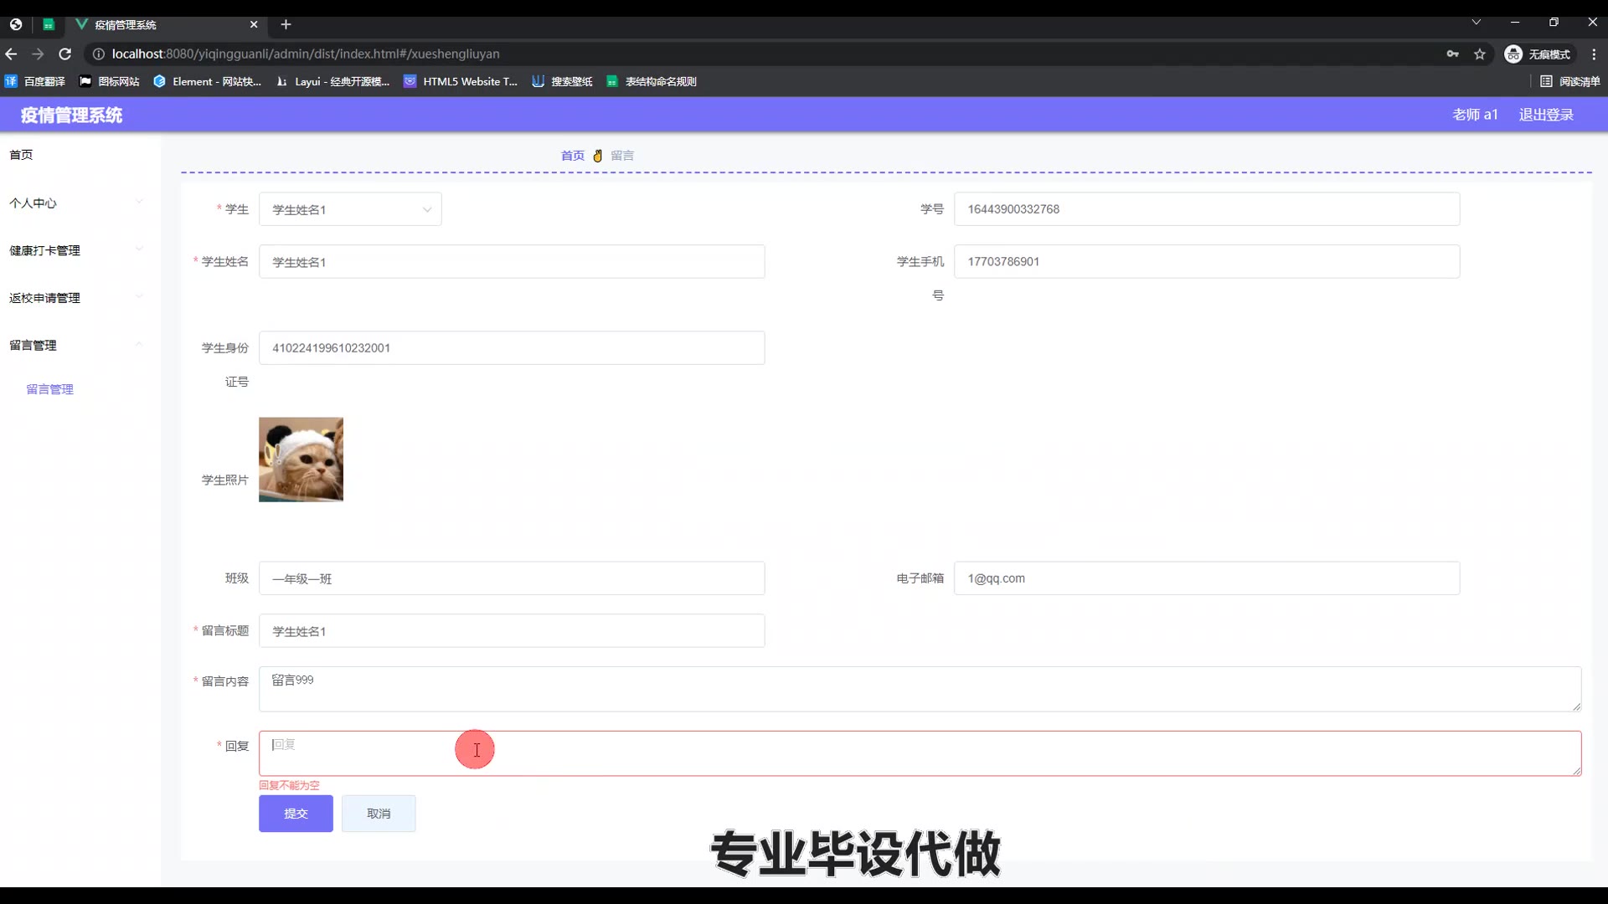Click the 取消 cancel button
The image size is (1608, 904).
pyautogui.click(x=379, y=814)
